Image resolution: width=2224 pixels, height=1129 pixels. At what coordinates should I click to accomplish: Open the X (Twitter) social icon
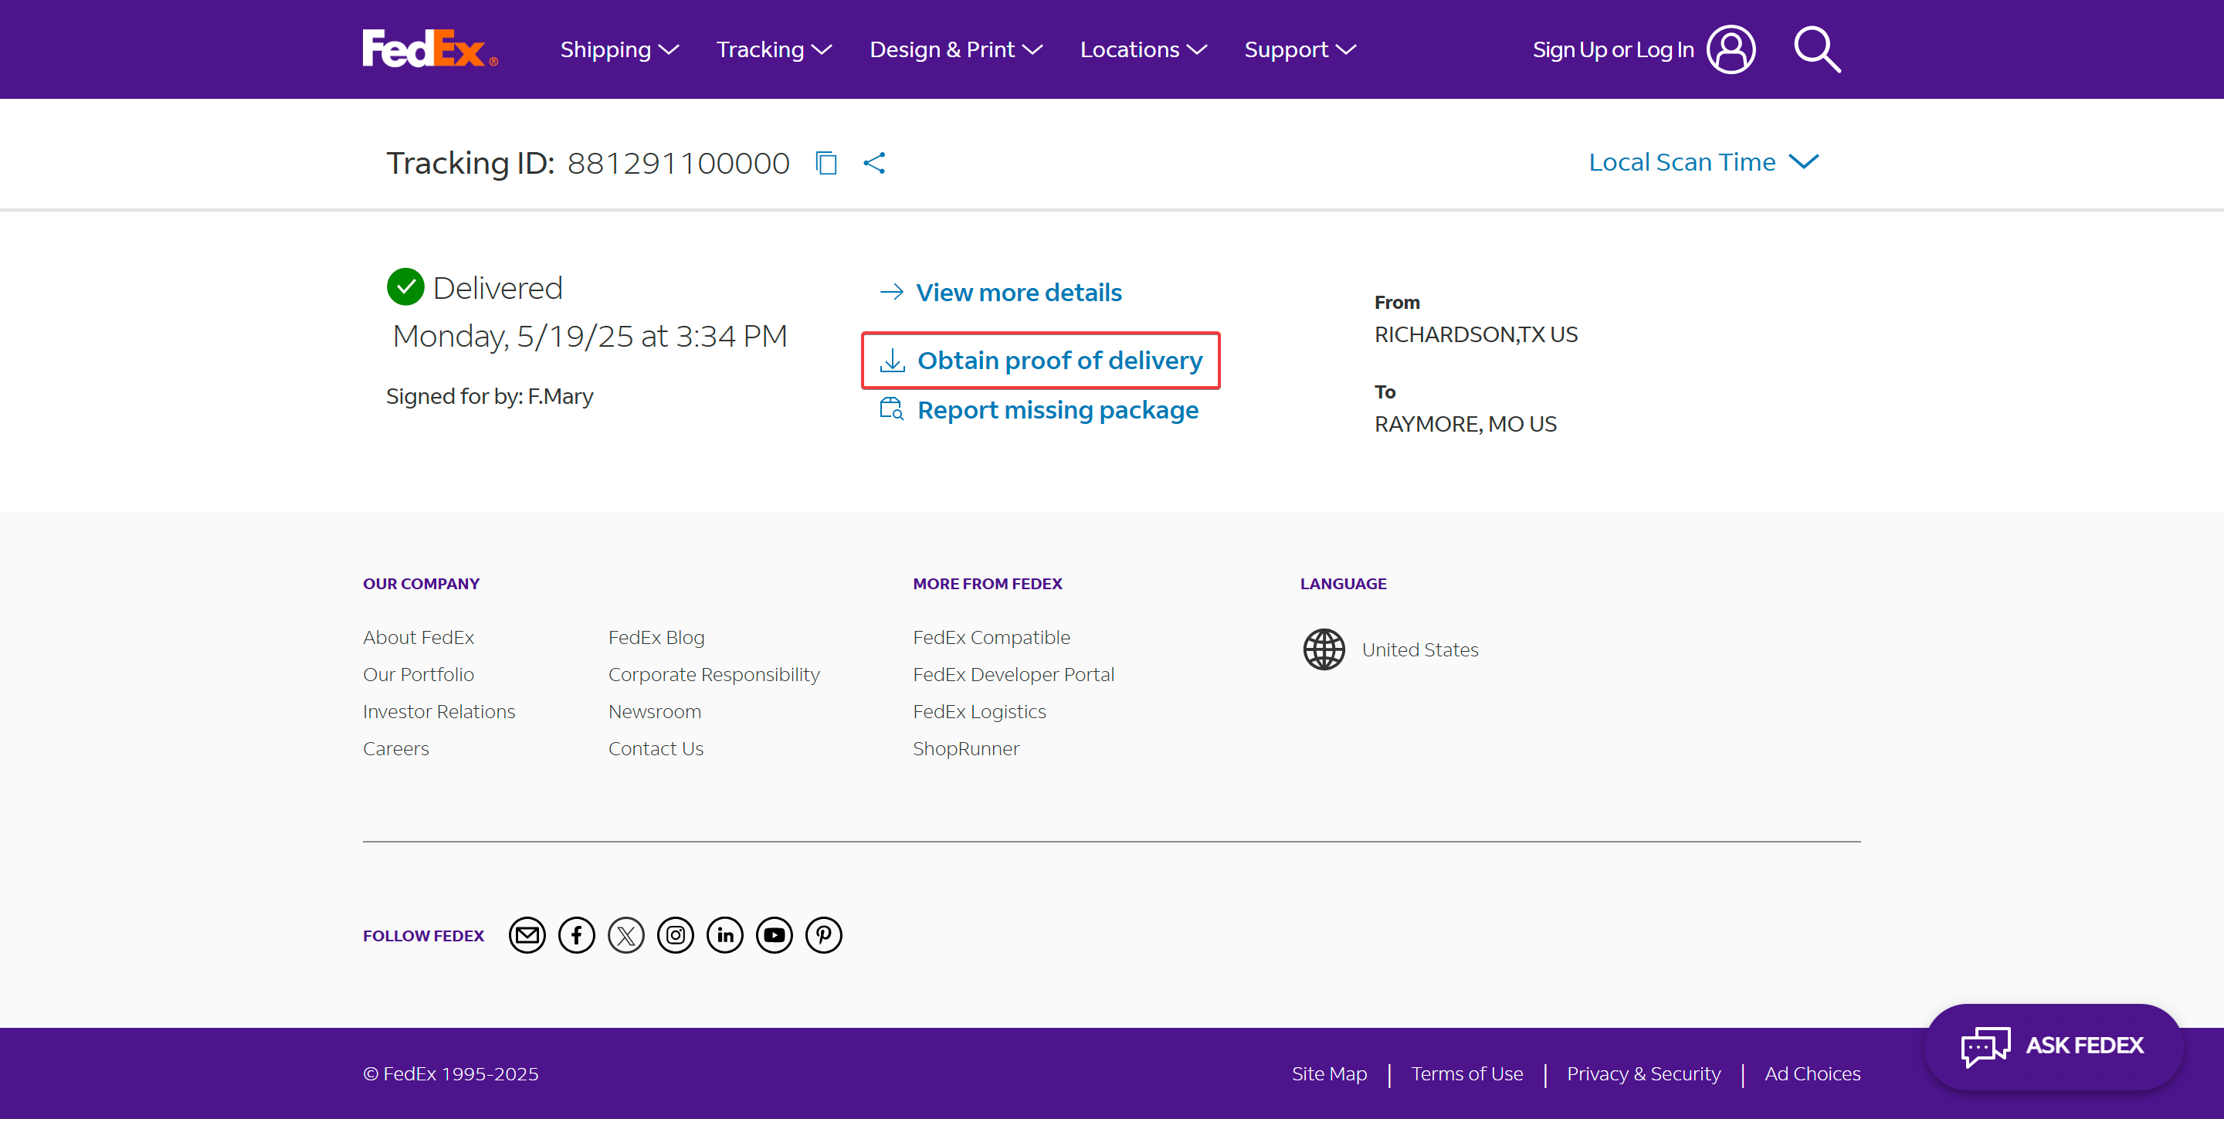tap(626, 935)
